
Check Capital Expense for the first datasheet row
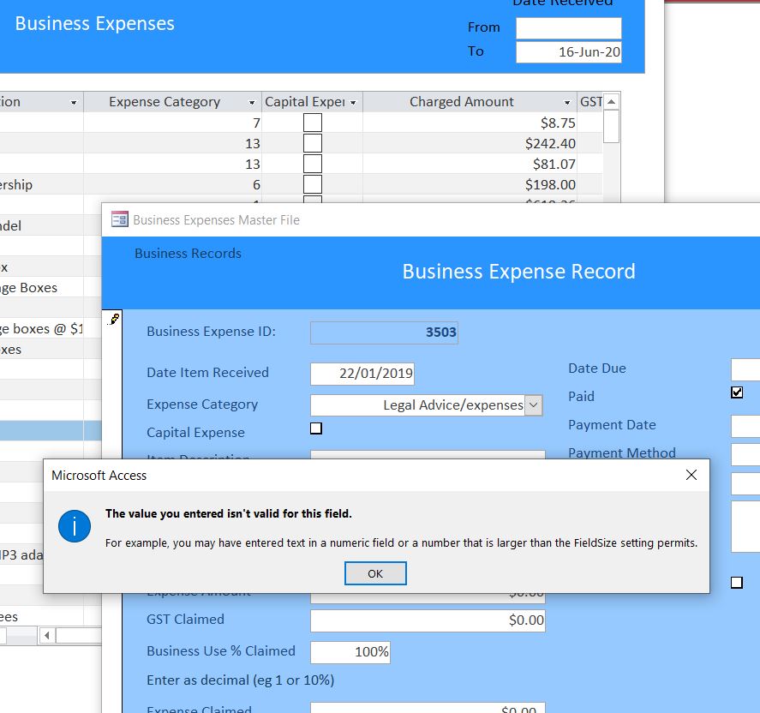[x=312, y=122]
